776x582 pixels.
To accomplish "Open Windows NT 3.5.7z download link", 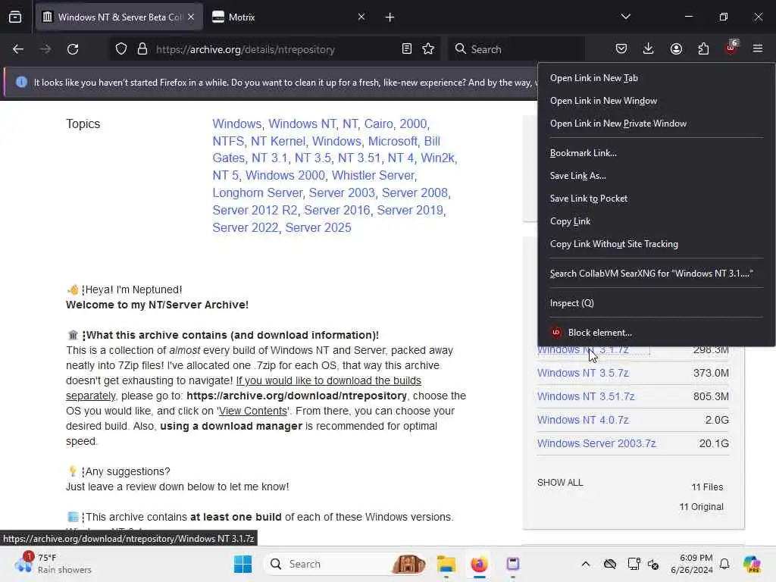I will 583,373.
